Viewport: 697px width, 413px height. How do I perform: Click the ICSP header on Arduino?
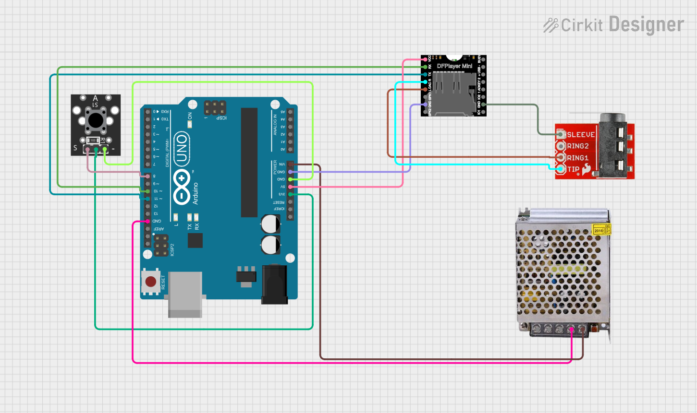215,107
